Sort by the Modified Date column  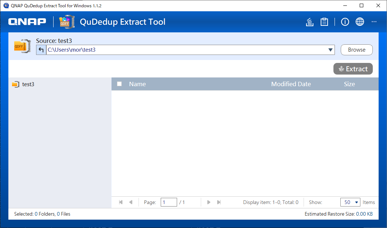291,84
